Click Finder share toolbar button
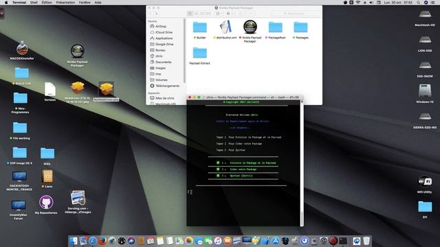 coord(240,14)
